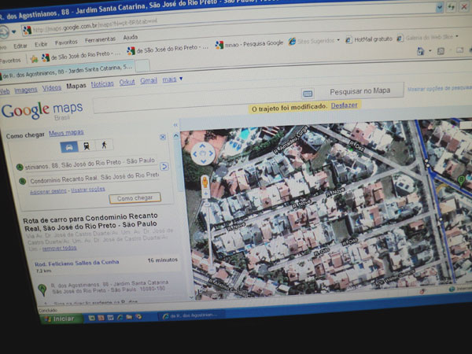
Task: Open the Gmail link
Action: pos(149,81)
